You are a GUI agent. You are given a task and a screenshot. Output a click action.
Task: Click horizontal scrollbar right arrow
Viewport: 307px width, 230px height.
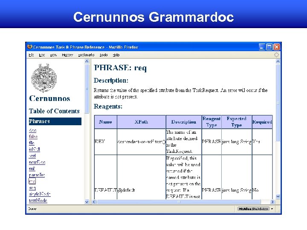[272, 201]
